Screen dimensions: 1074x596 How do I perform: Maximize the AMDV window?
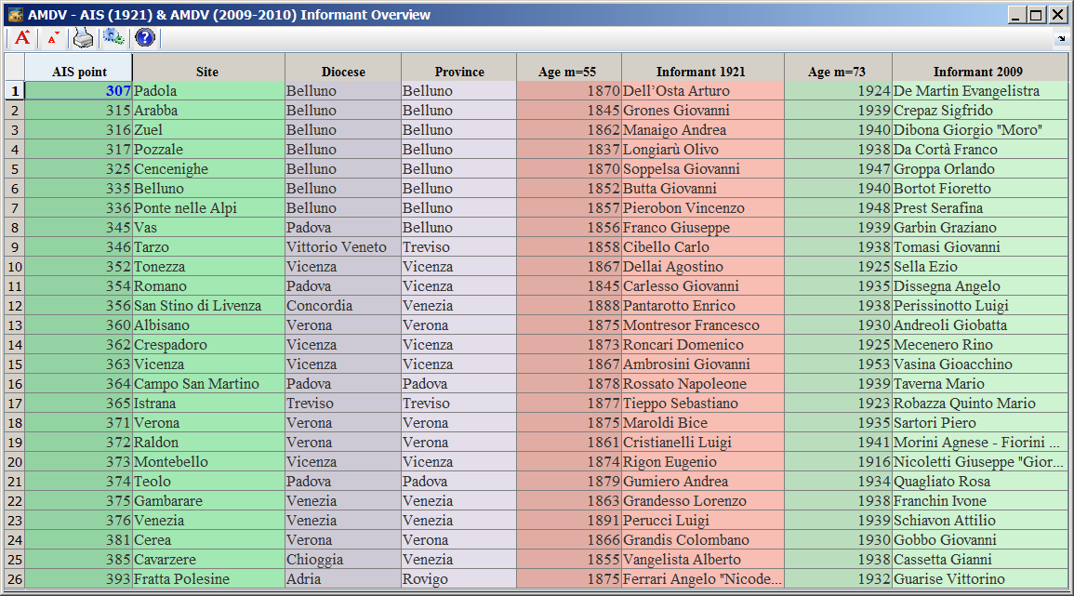[1037, 15]
